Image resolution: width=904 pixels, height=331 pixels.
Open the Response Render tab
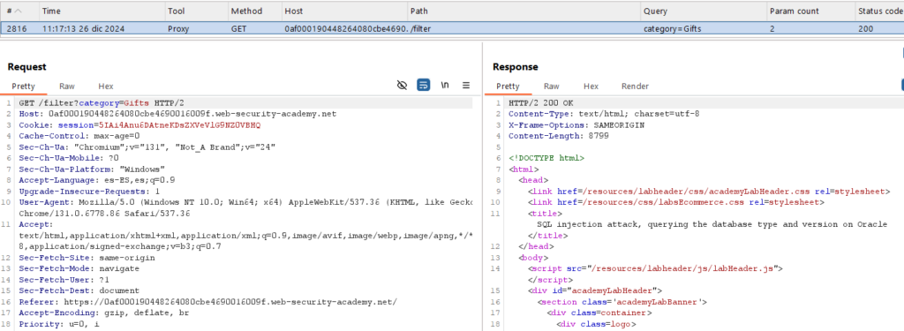[635, 87]
